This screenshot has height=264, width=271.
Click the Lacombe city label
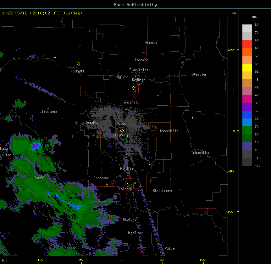pyautogui.click(x=141, y=60)
